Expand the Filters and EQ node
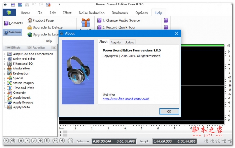Viewport: 235px width, 148px height. (x=4, y=64)
